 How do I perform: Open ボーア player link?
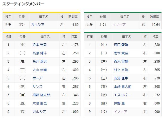(37, 78)
